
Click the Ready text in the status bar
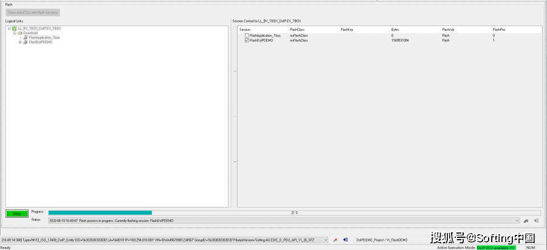6,248
